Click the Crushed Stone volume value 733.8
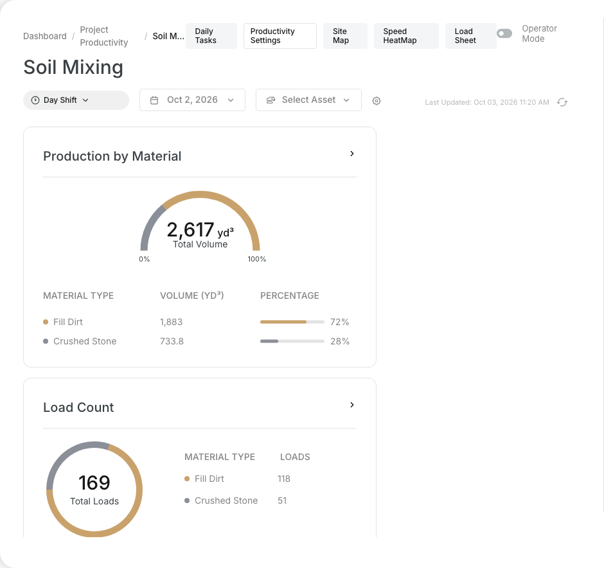The image size is (604, 568). coord(172,341)
